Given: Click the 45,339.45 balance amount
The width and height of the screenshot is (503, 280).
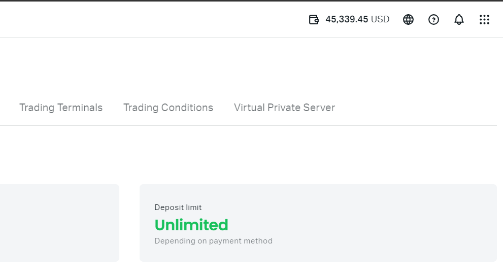Looking at the screenshot, I should (347, 20).
